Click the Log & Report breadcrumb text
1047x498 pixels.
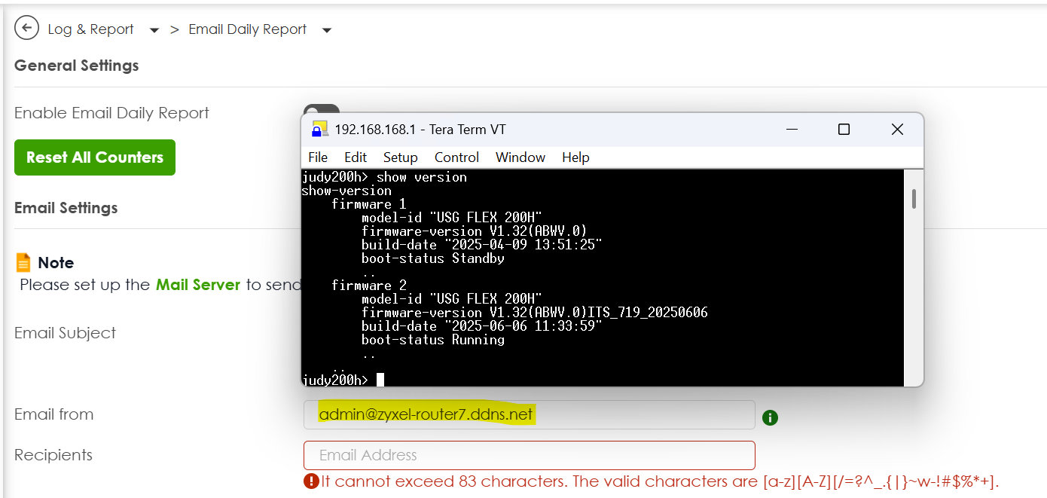coord(90,29)
